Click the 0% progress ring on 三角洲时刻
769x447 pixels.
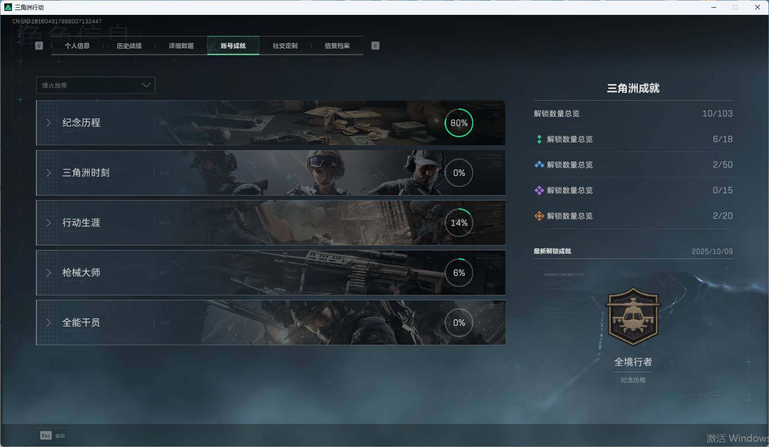tap(459, 173)
